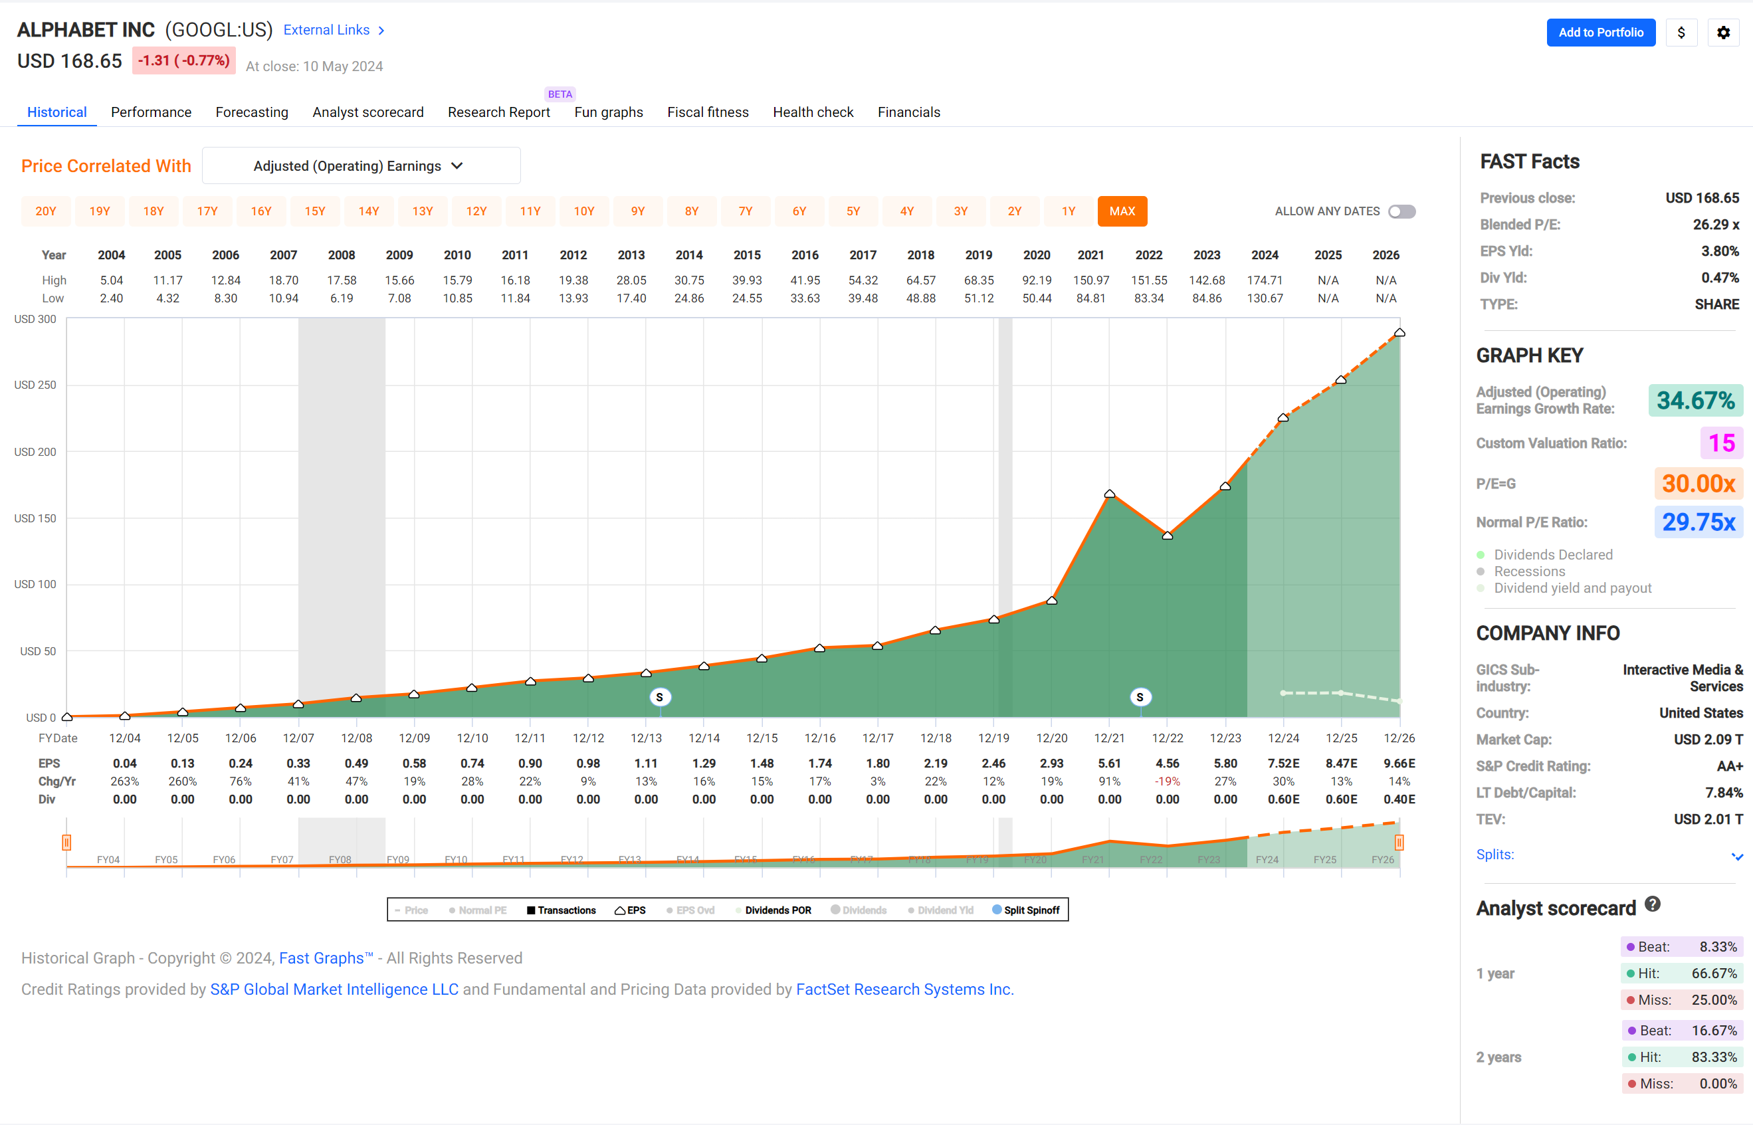
Task: Click the 2024 EPS estimate 7.52E
Action: [x=1283, y=764]
